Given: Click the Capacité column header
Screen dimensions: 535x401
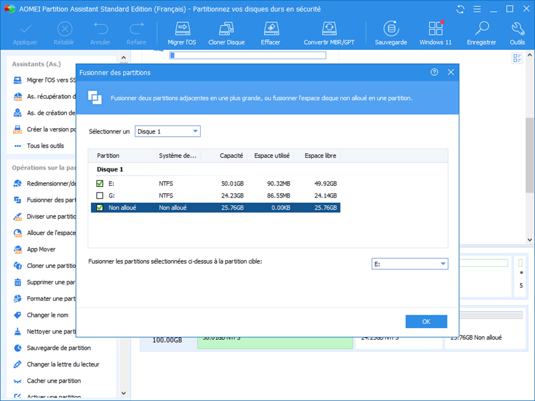Looking at the screenshot, I should point(232,156).
